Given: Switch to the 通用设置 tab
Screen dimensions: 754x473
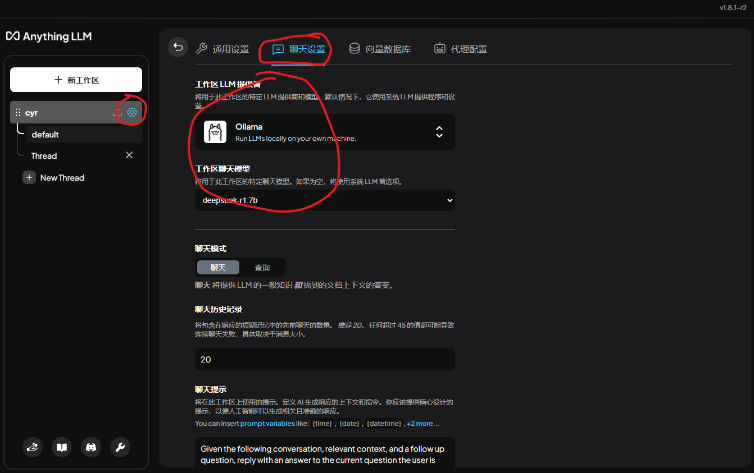Looking at the screenshot, I should pyautogui.click(x=222, y=49).
